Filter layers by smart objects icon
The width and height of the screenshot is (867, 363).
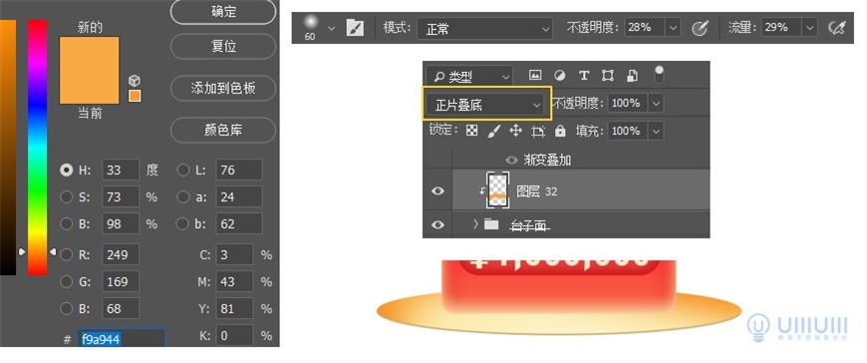pyautogui.click(x=633, y=75)
